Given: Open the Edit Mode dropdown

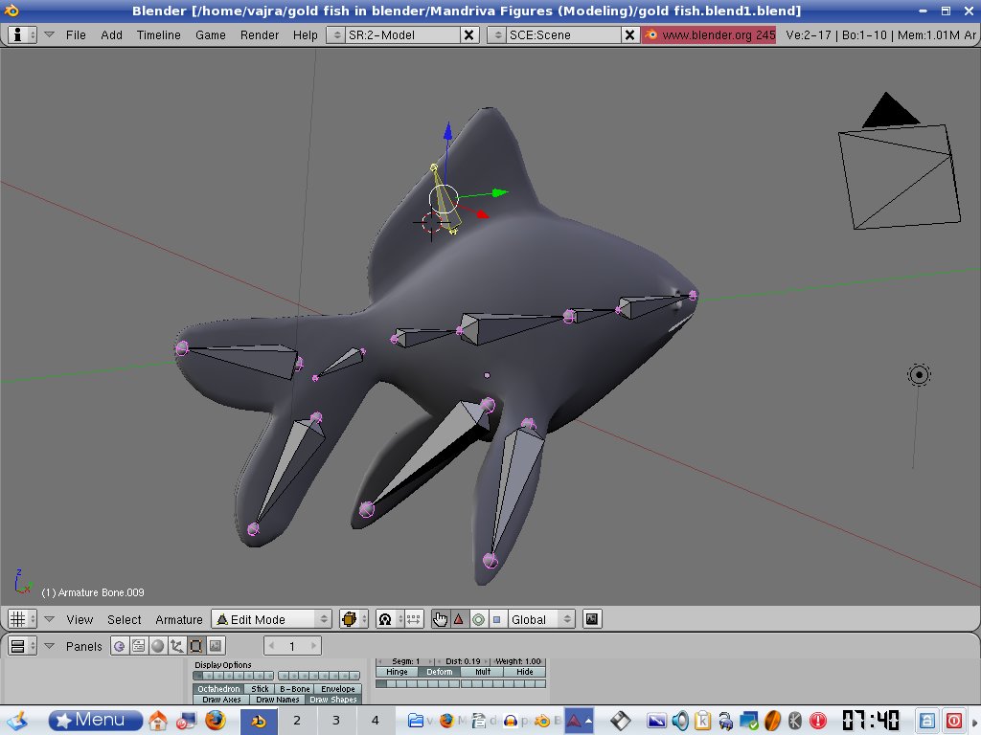Looking at the screenshot, I should point(271,619).
